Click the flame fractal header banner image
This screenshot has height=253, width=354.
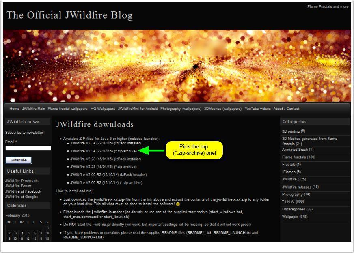[x=177, y=66]
